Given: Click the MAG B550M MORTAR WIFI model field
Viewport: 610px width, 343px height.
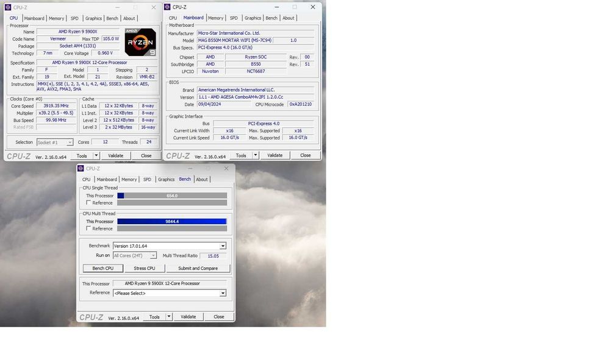Looking at the screenshot, I should click(x=235, y=40).
